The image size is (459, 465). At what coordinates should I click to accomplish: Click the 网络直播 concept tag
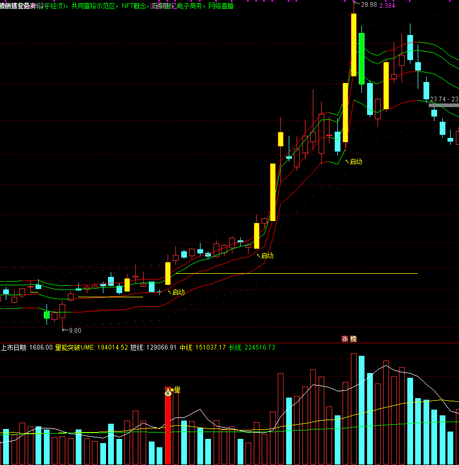[221, 6]
